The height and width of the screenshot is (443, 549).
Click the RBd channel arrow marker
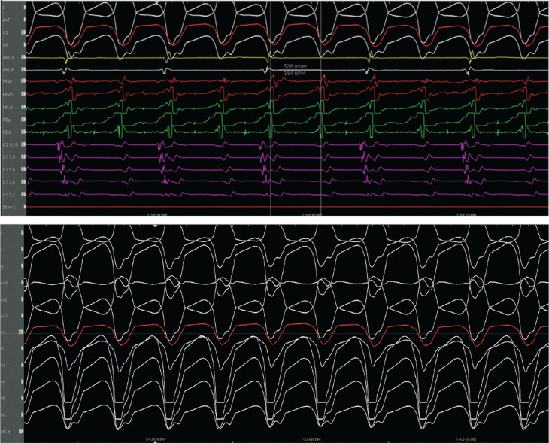[x=24, y=132]
